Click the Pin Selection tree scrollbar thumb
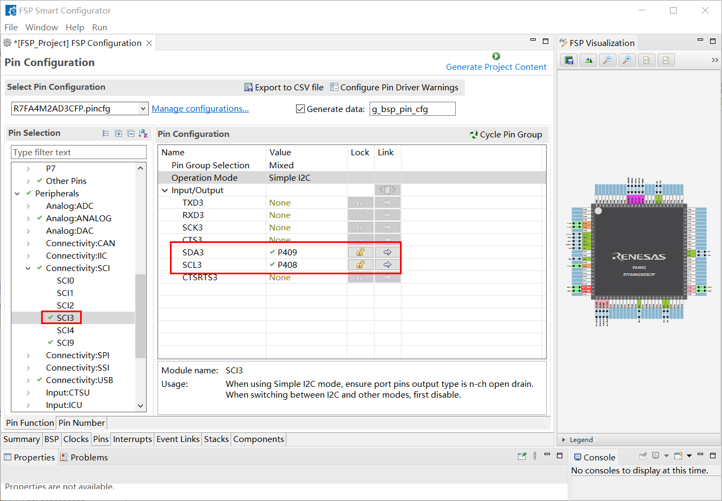722x501 pixels. point(140,316)
